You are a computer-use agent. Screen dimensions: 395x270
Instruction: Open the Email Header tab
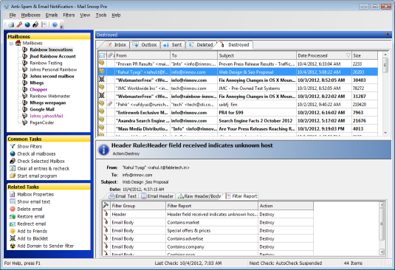tap(157, 196)
